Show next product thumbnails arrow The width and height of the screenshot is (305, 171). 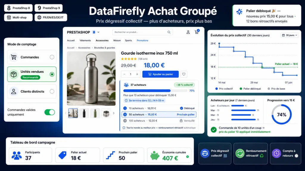pyautogui.click(x=114, y=113)
